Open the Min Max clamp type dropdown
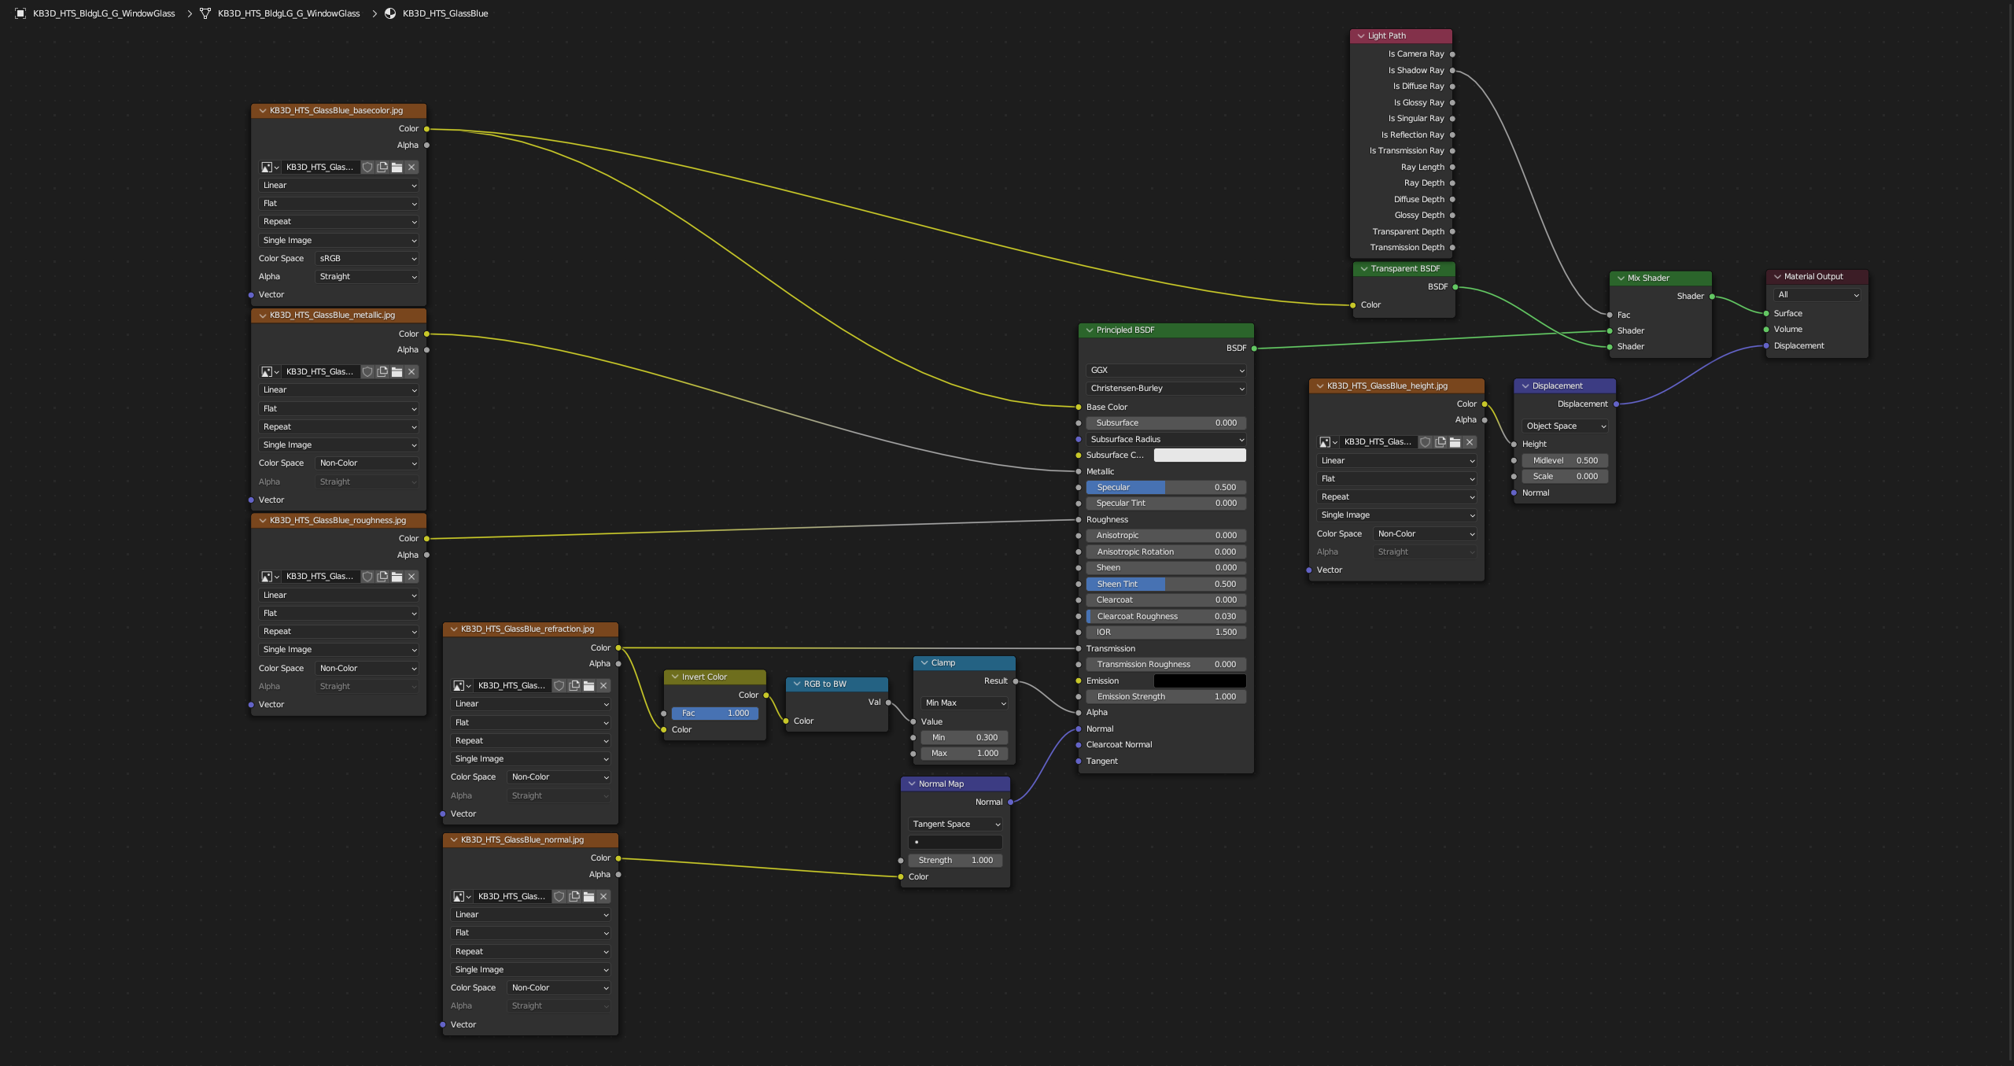 point(965,703)
